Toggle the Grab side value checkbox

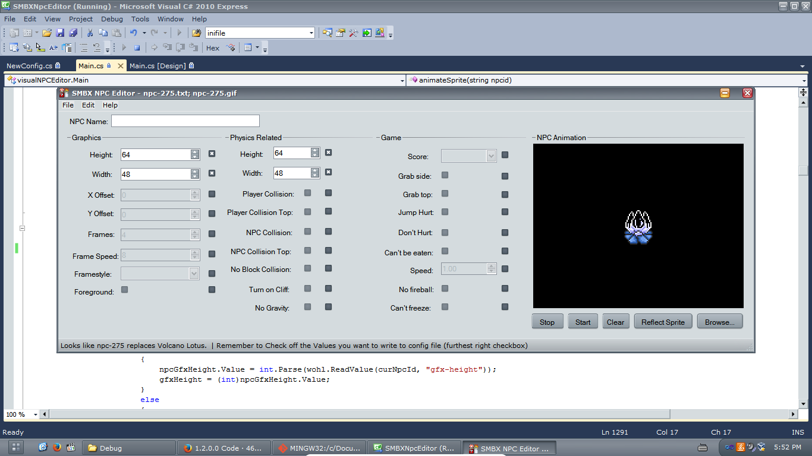(445, 175)
